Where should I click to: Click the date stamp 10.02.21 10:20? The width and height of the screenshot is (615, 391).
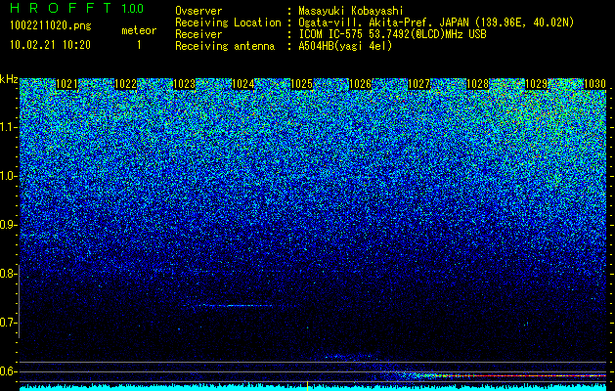[x=50, y=45]
